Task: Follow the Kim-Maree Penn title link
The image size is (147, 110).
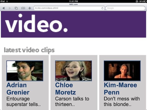Action: (x=120, y=89)
